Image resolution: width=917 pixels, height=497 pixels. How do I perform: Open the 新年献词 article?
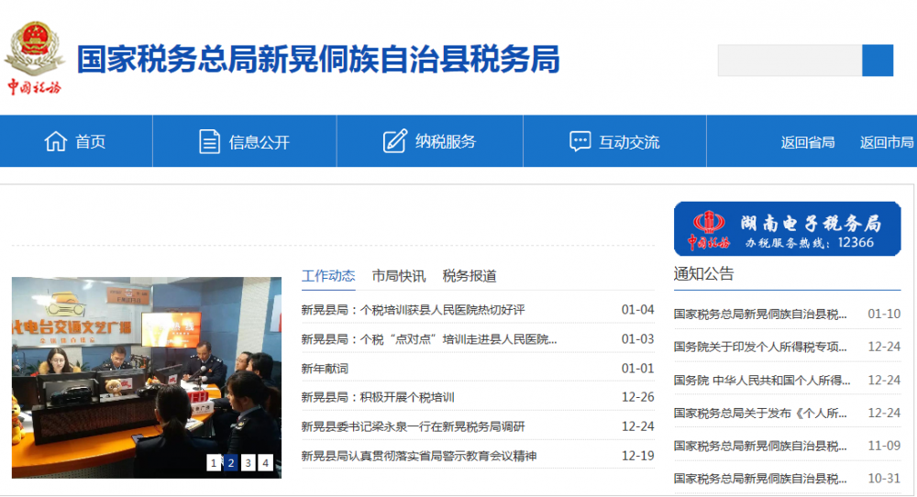point(325,369)
